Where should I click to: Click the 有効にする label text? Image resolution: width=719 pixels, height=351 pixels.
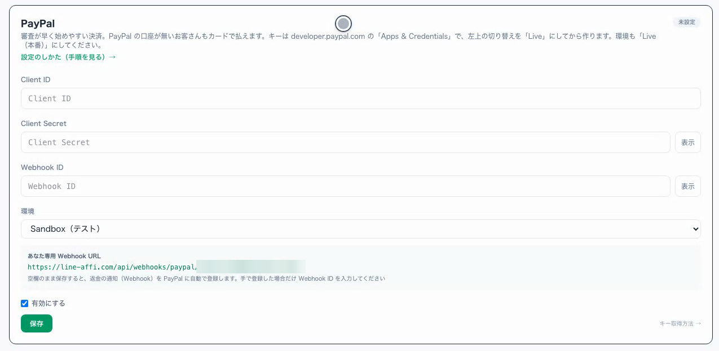[x=48, y=303]
